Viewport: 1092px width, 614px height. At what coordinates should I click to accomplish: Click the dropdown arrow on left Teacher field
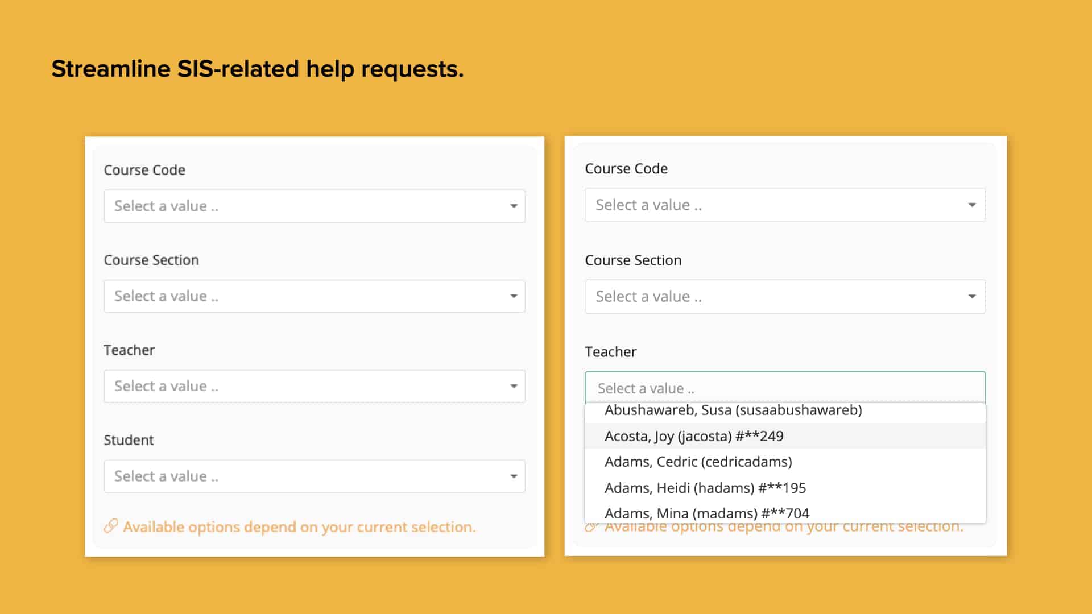(514, 386)
